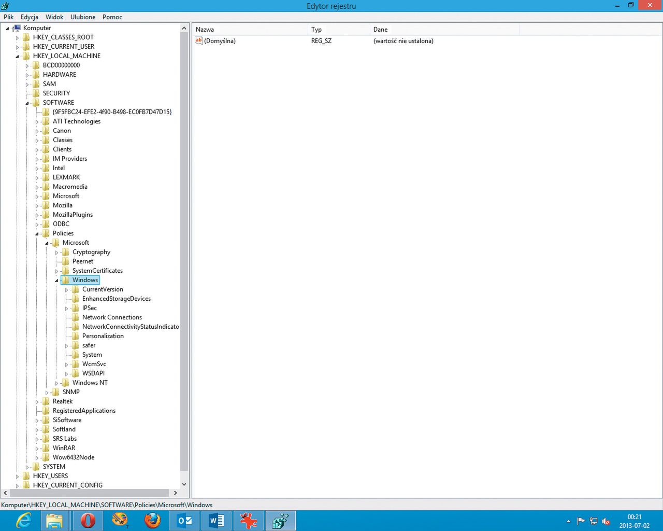Click the REG_SZ type cell
The image size is (663, 531).
tap(321, 41)
